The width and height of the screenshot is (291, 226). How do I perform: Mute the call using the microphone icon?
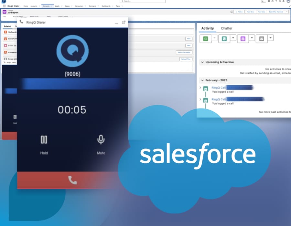[100, 140]
